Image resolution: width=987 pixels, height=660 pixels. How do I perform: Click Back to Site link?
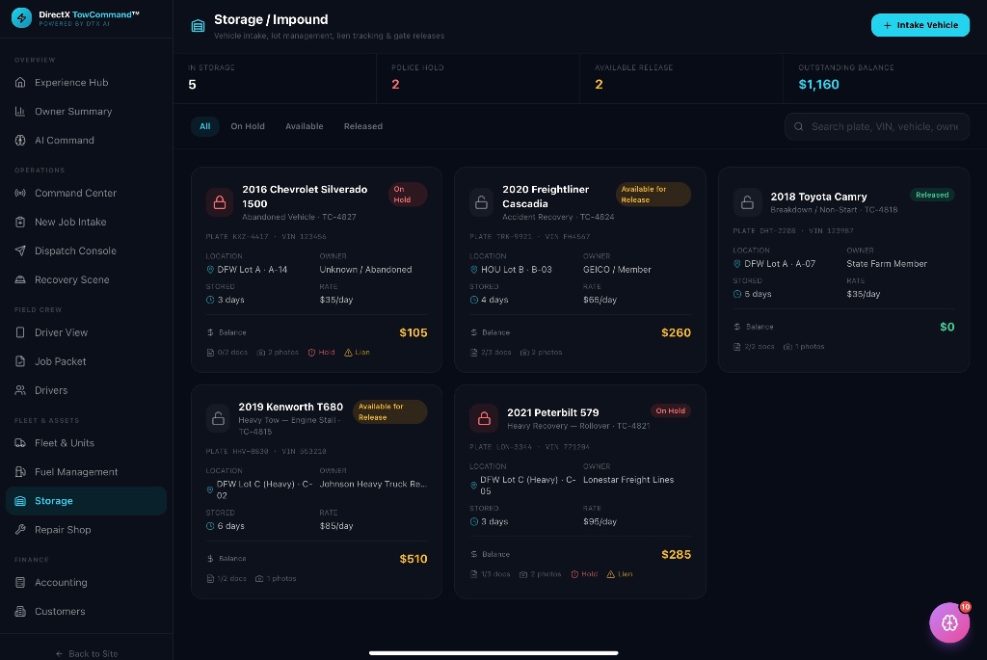(86, 653)
